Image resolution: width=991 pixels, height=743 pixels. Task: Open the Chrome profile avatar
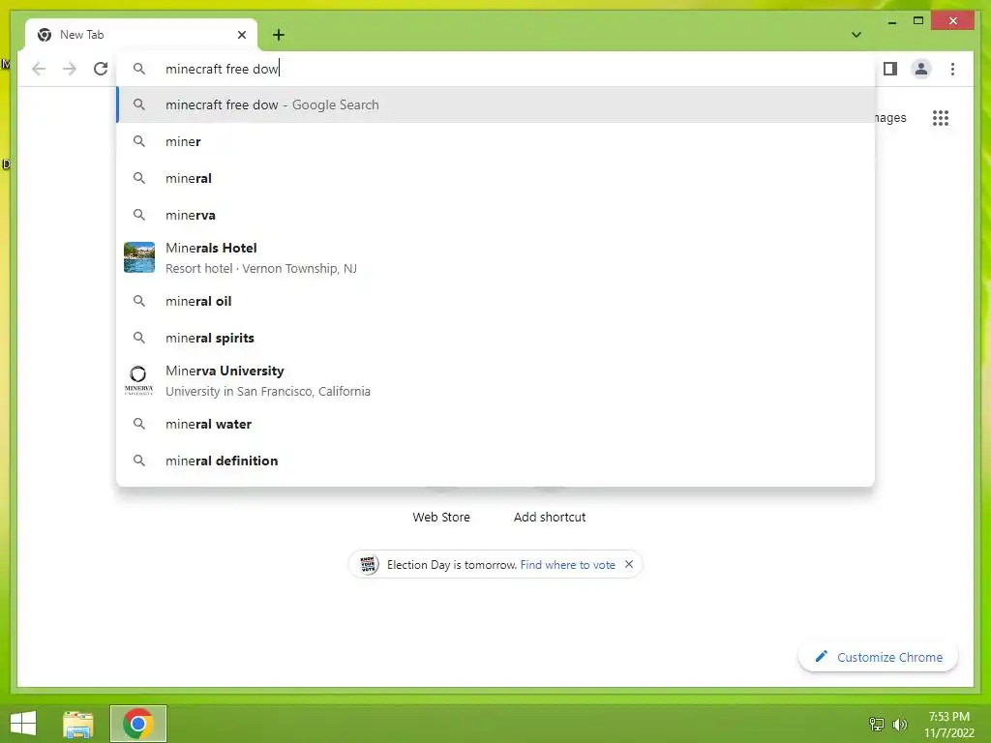[921, 69]
